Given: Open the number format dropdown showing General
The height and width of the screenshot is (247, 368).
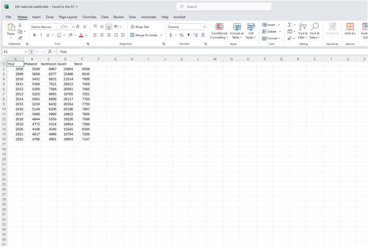Looking at the screenshot, I should (204, 26).
